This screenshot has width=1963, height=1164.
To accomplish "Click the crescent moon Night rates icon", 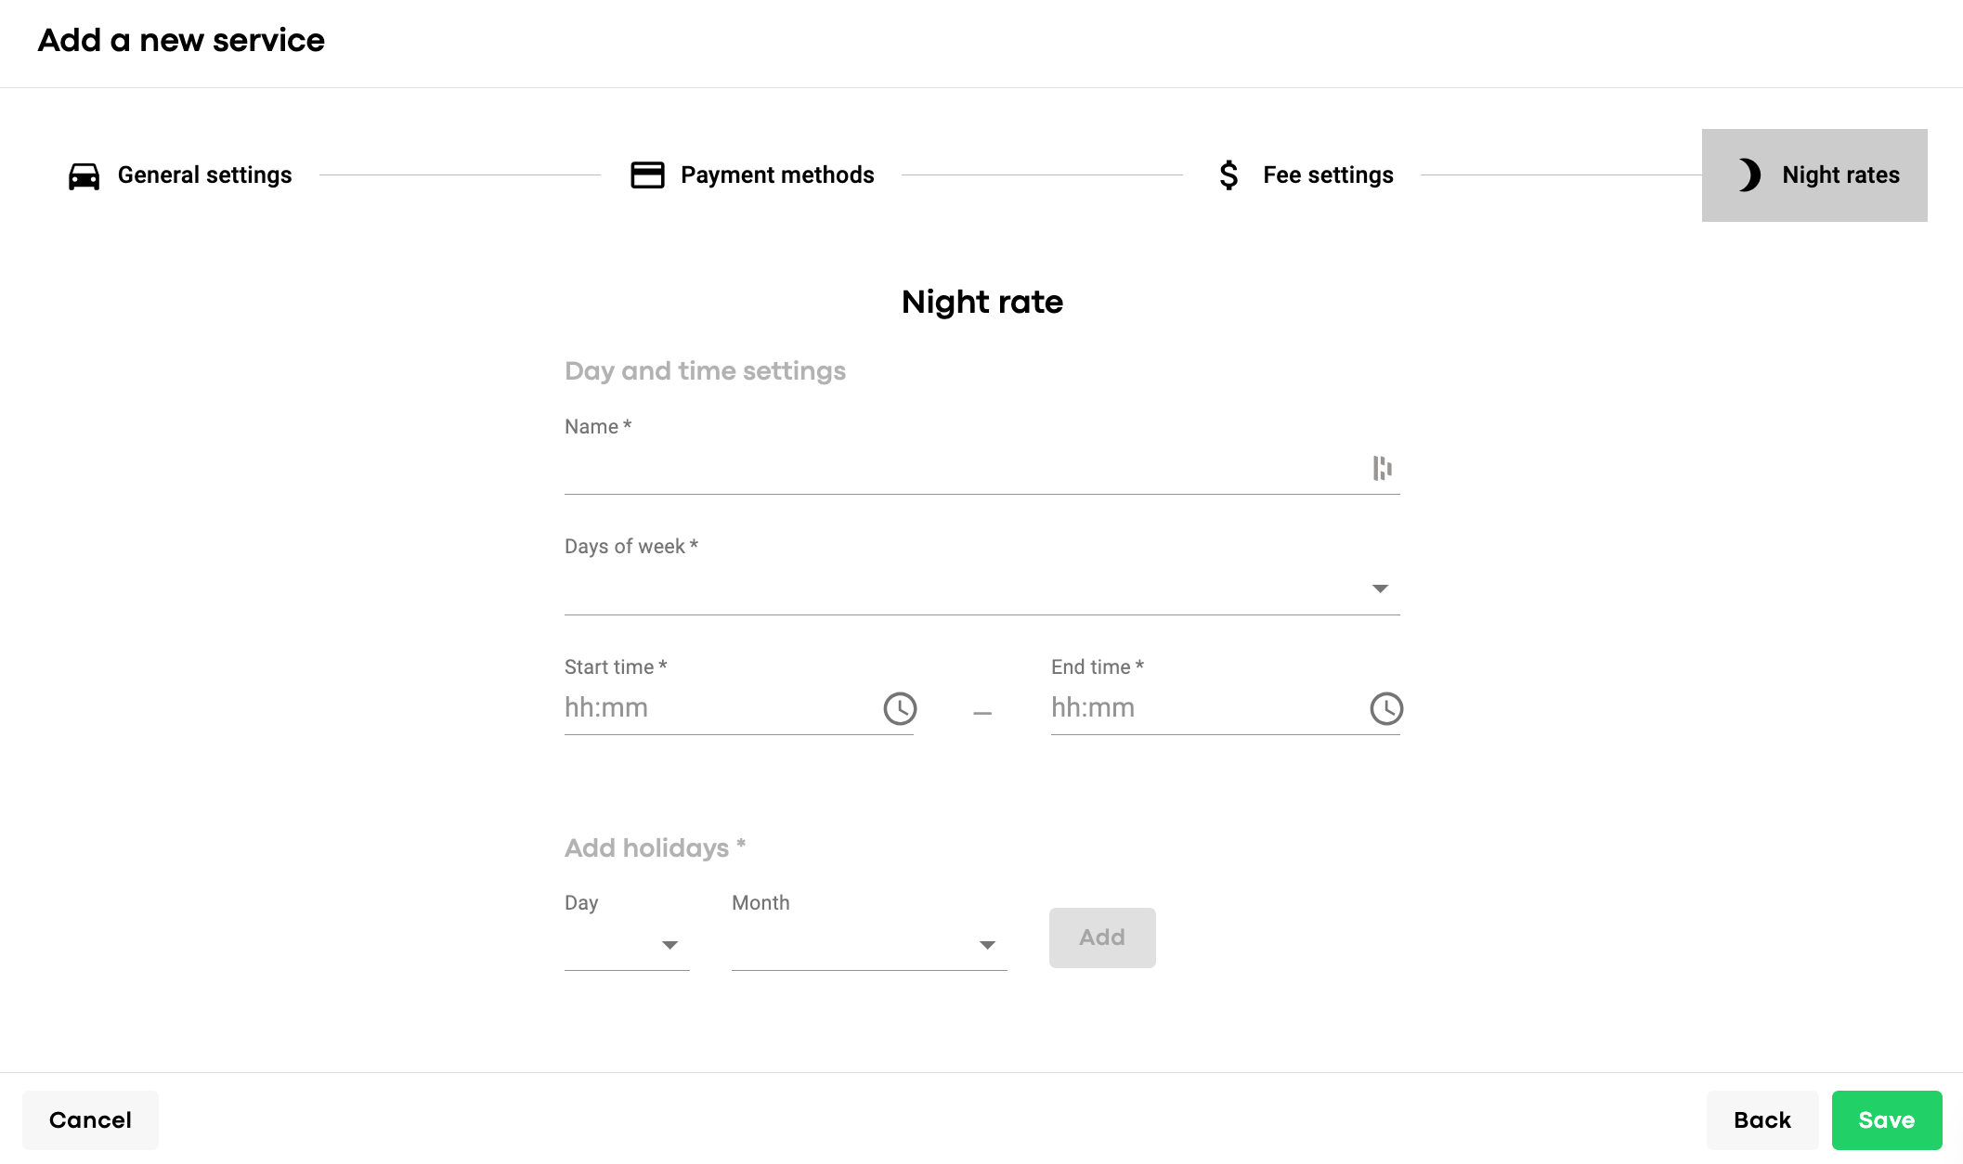I will click(1749, 175).
